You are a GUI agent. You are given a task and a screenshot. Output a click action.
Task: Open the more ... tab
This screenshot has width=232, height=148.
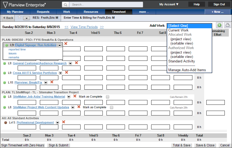pos(144,12)
